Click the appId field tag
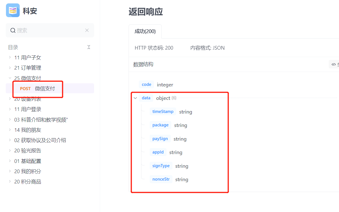This screenshot has height=212, width=339. tap(158, 152)
